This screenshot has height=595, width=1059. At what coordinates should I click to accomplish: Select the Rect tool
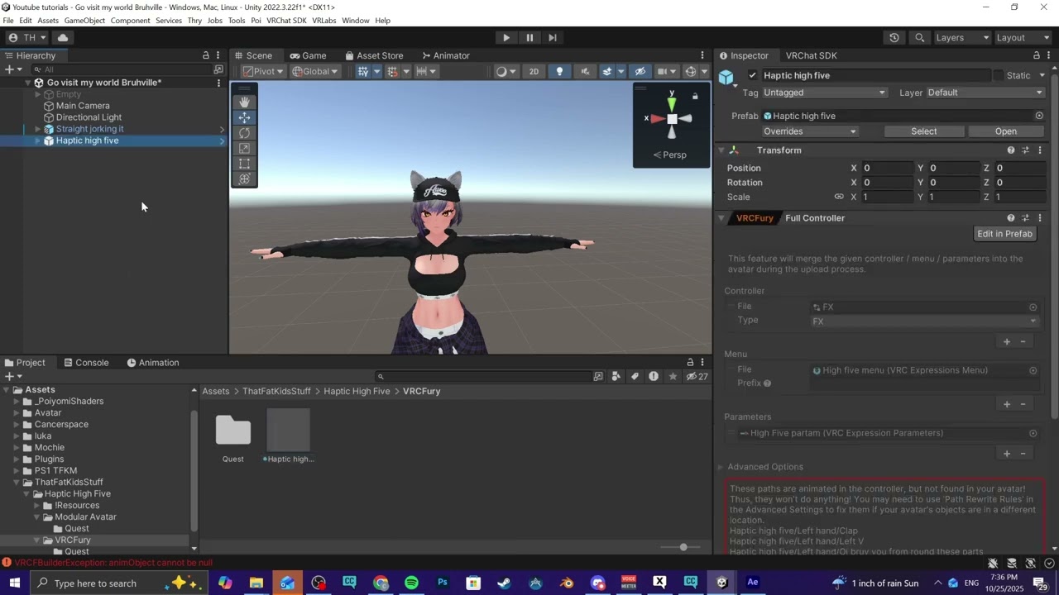[x=244, y=164]
